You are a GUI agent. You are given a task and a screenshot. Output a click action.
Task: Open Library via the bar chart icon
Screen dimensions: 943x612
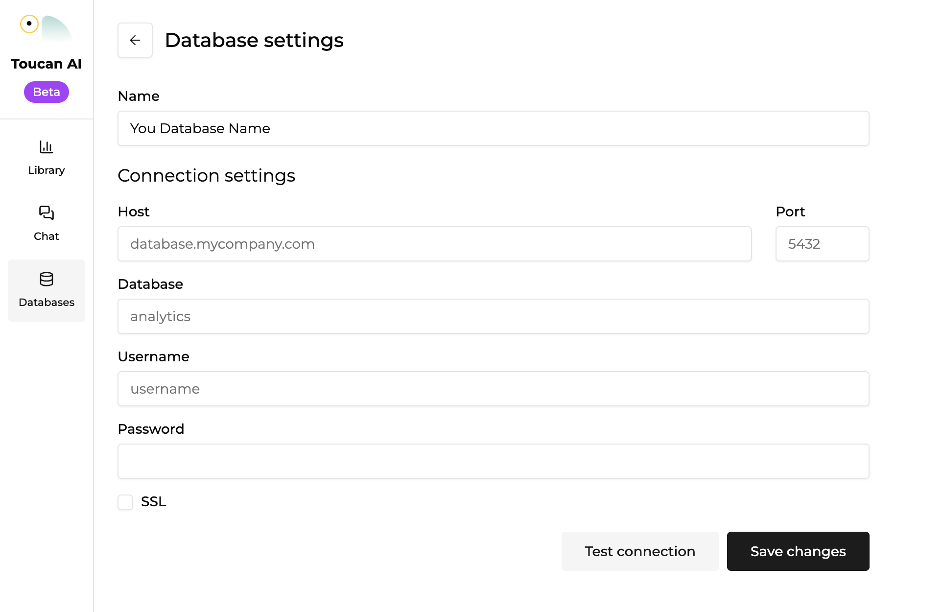pos(46,147)
